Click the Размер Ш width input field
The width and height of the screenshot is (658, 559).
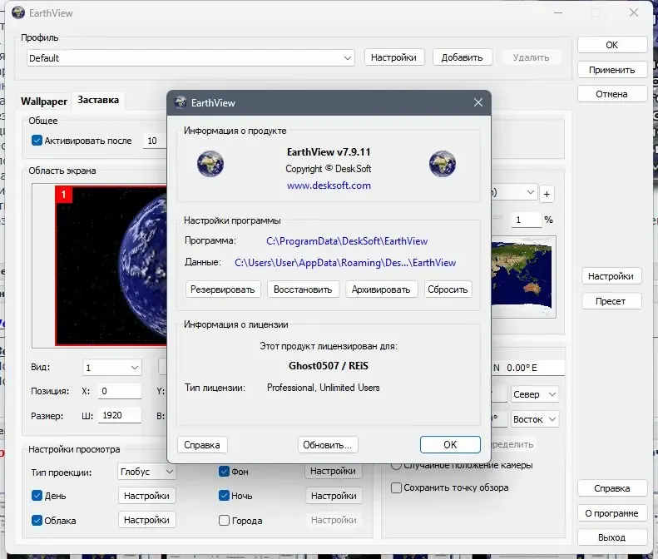(x=120, y=415)
